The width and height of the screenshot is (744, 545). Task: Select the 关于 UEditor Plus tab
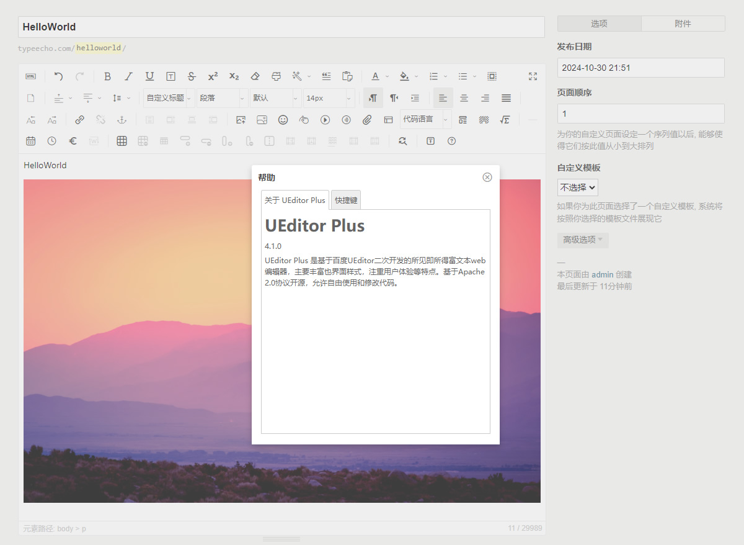pyautogui.click(x=295, y=200)
